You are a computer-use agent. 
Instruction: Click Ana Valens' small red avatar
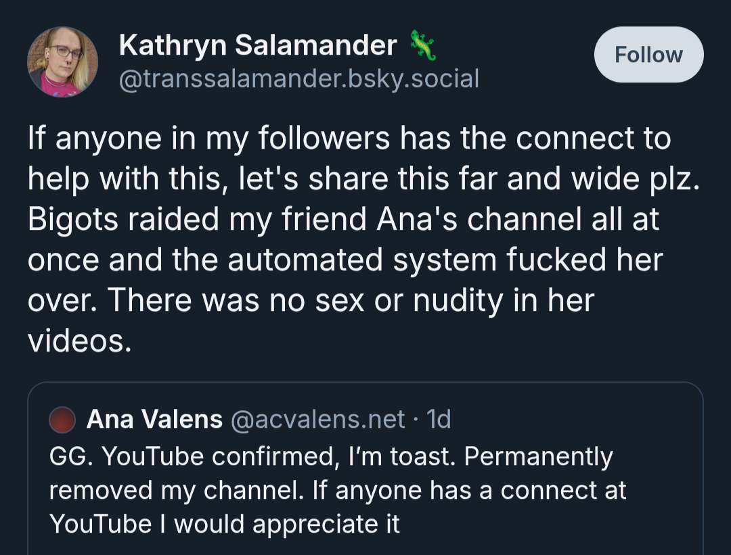click(63, 420)
